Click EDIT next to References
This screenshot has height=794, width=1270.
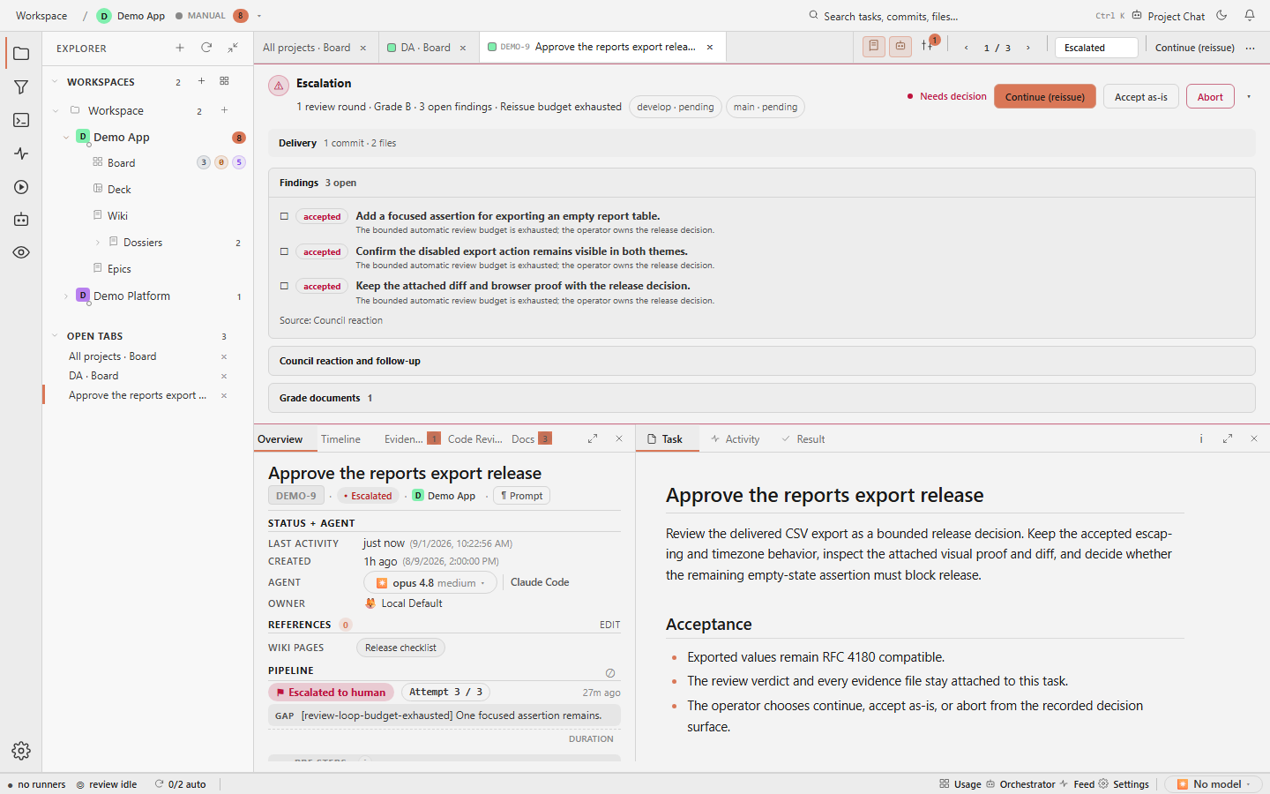click(609, 625)
